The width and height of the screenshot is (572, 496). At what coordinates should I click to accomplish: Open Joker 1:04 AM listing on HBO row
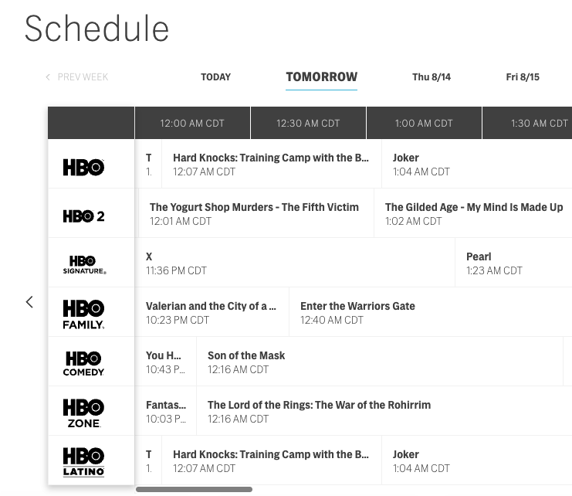click(x=477, y=165)
